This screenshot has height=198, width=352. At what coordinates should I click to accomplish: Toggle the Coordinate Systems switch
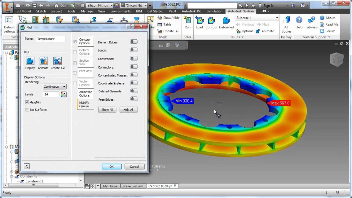point(134,83)
